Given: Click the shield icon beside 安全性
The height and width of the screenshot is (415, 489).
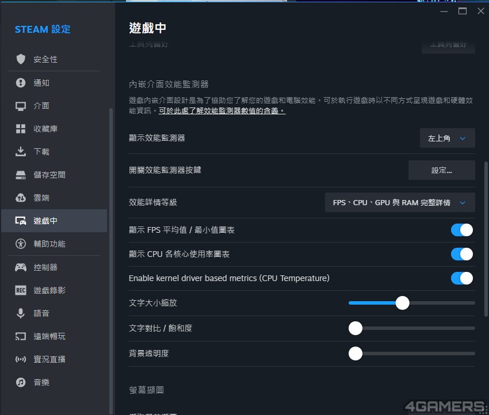Looking at the screenshot, I should click(21, 59).
